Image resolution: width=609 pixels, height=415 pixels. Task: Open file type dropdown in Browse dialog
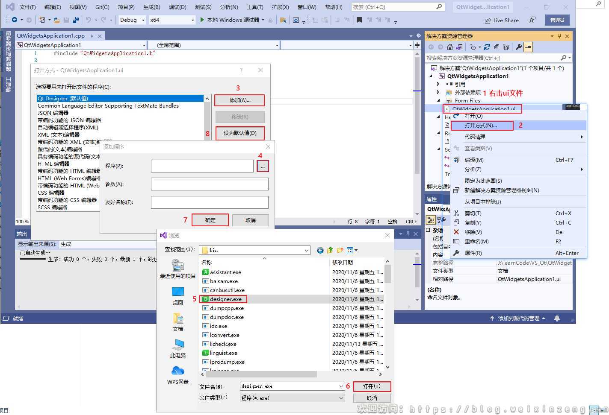[x=341, y=398]
